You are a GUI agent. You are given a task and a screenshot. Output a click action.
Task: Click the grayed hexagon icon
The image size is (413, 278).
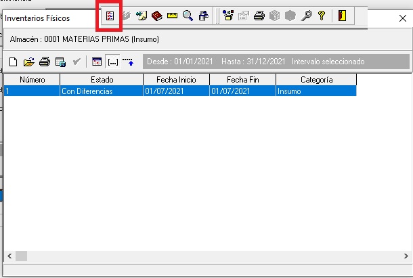click(290, 16)
